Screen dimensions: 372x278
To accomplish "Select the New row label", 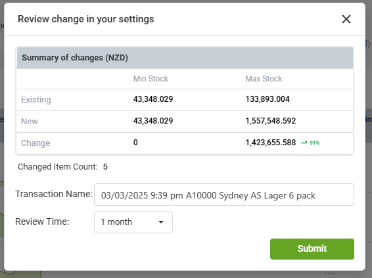I will [30, 121].
